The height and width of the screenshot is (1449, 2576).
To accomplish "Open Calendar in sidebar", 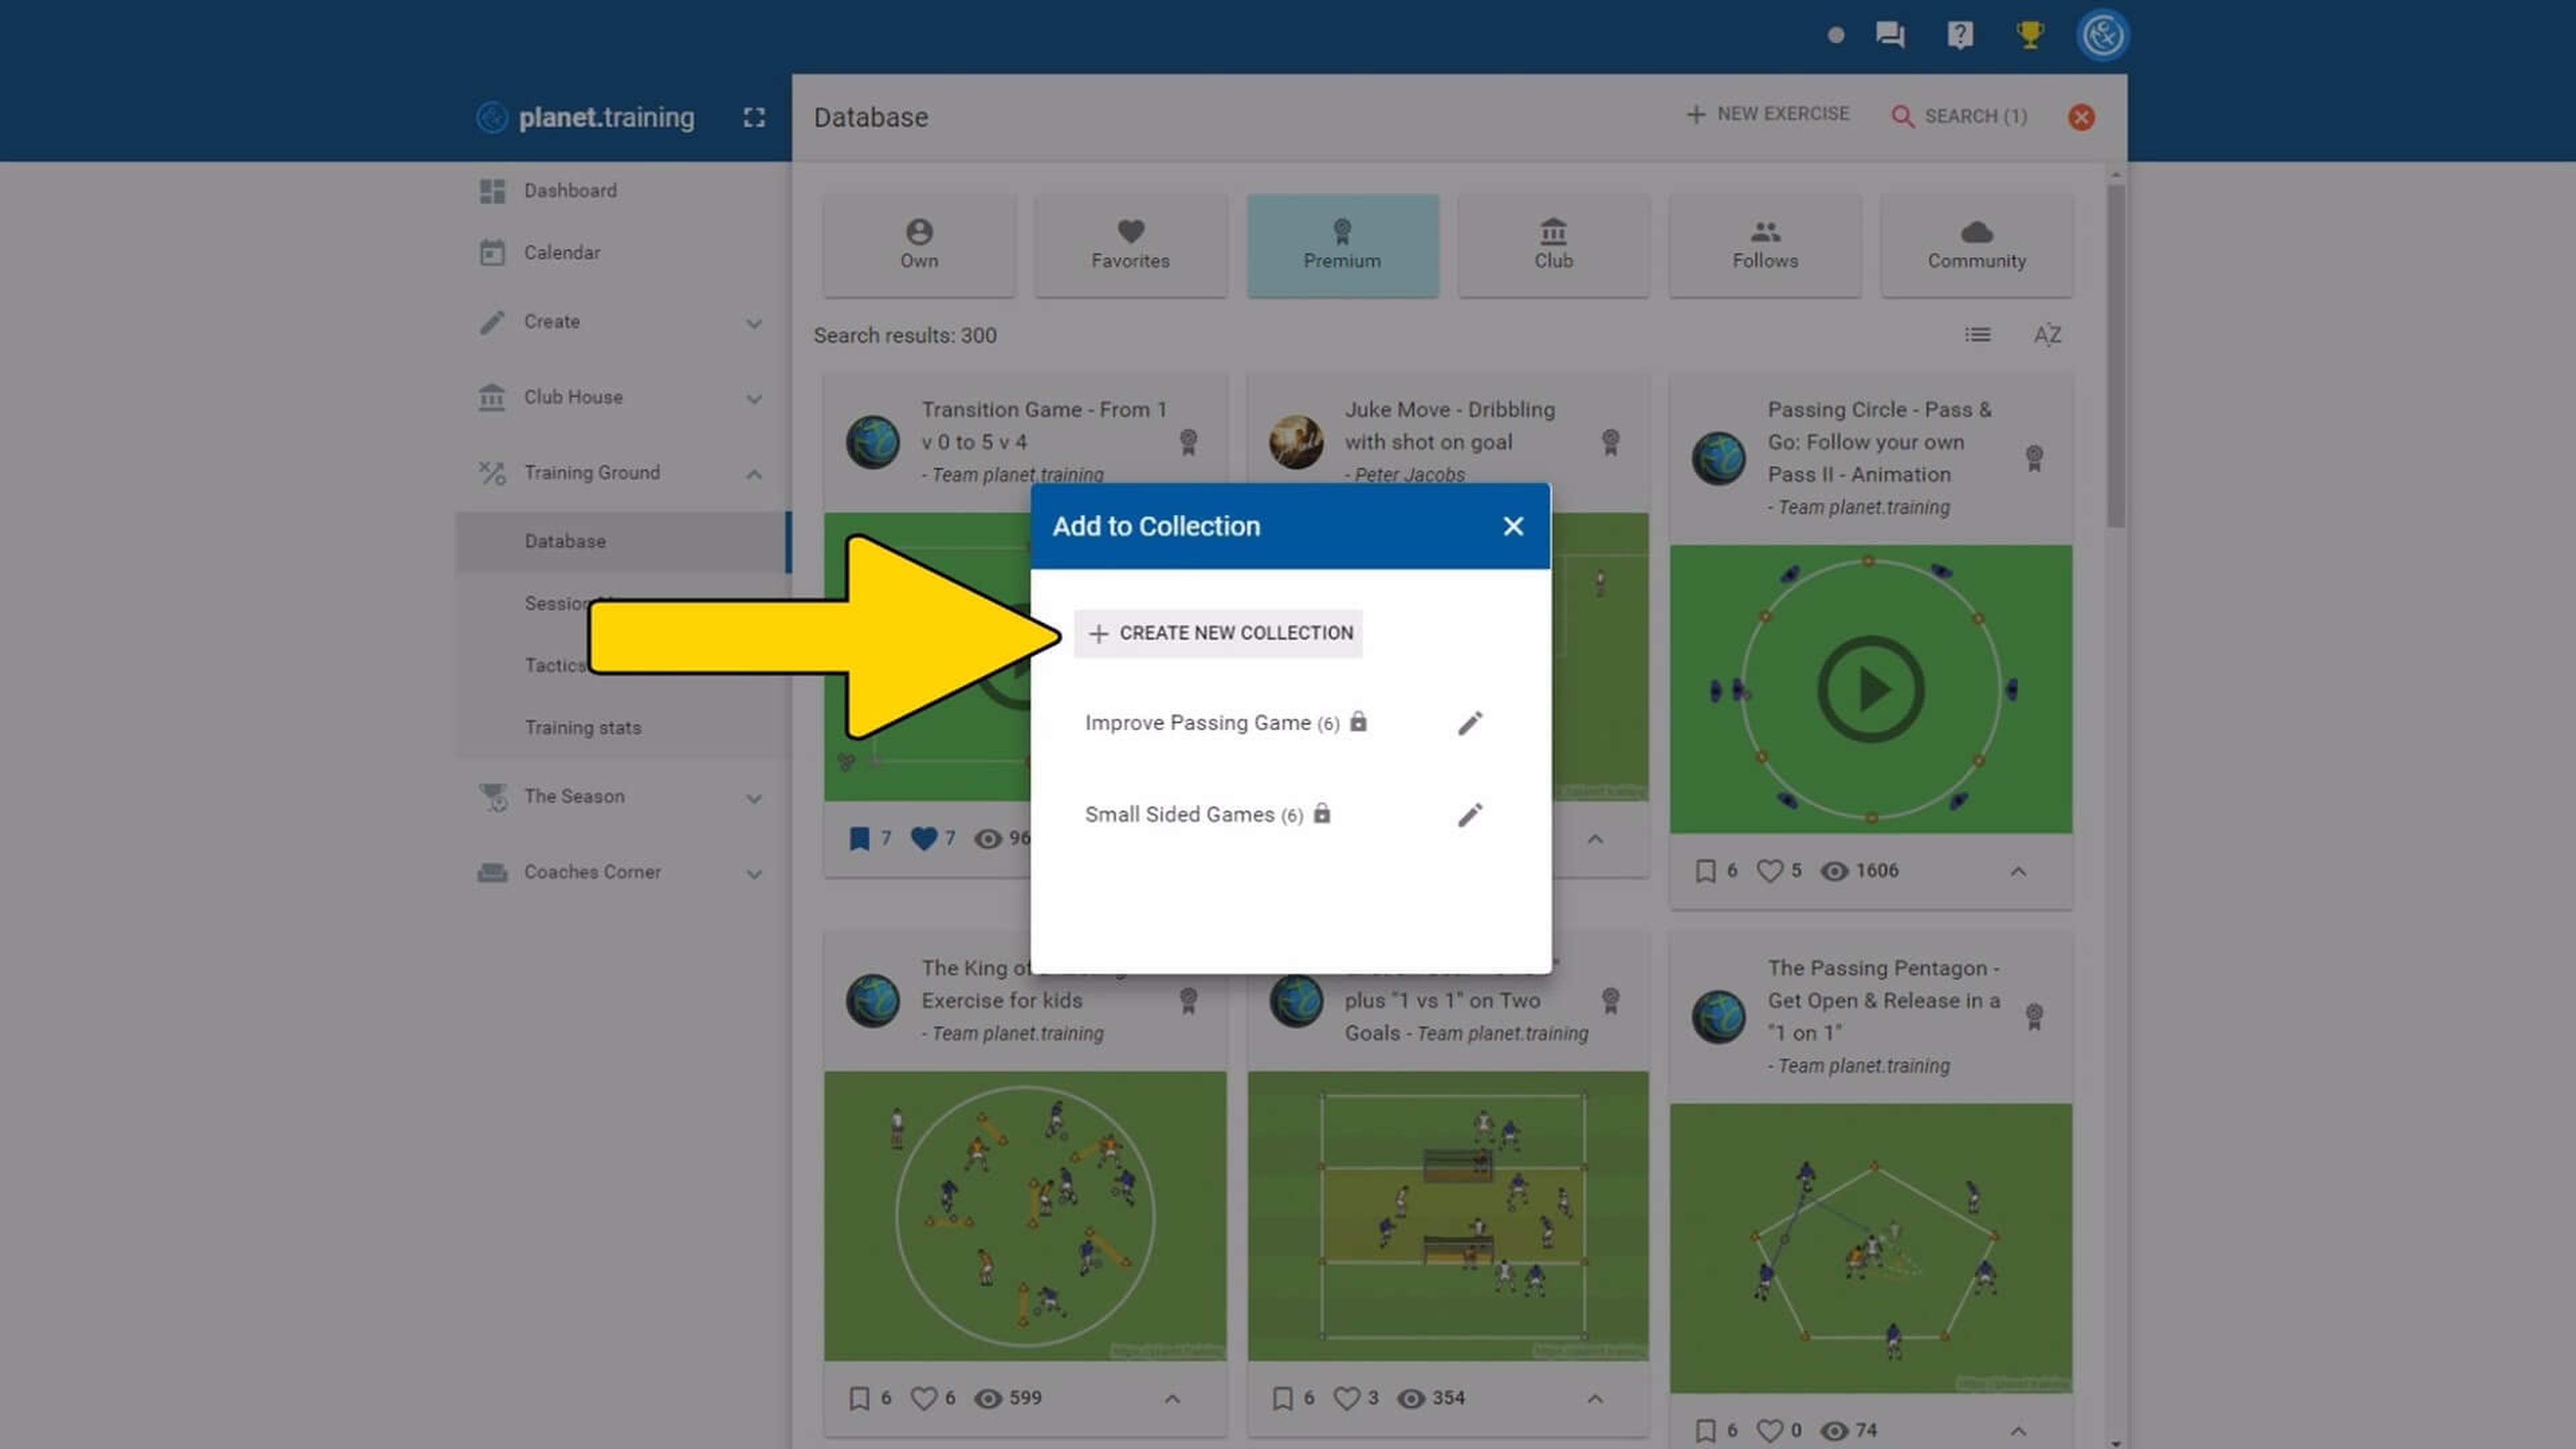I will 623,252.
